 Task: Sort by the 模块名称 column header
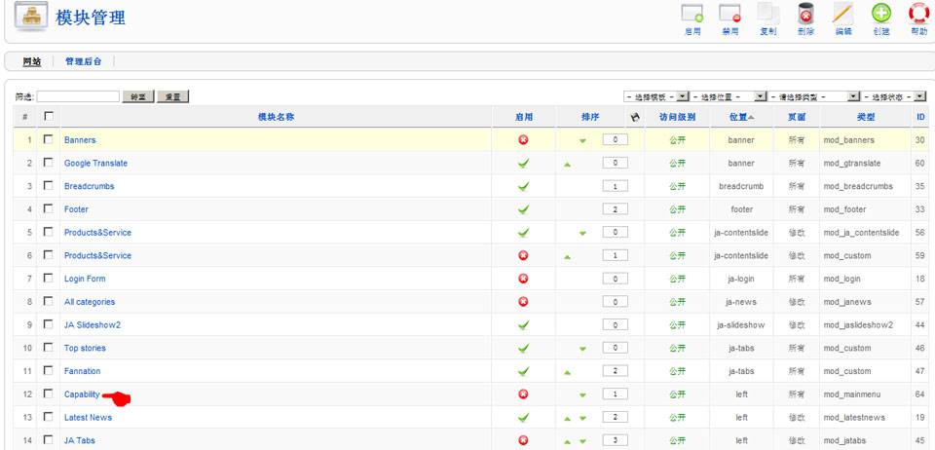(276, 117)
